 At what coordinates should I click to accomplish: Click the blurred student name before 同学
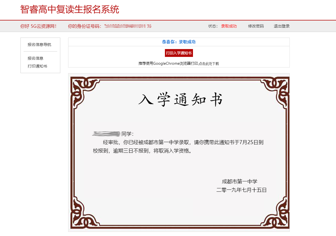[x=106, y=134]
